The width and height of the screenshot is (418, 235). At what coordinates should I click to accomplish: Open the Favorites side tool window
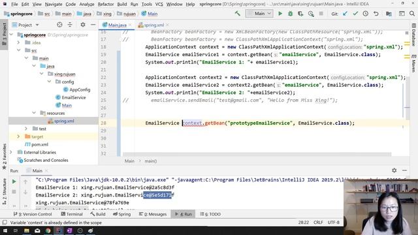[5, 157]
